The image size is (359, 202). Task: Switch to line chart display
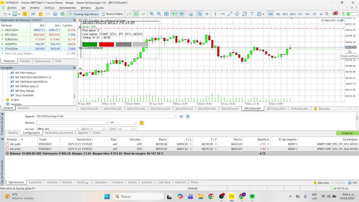coord(144,14)
